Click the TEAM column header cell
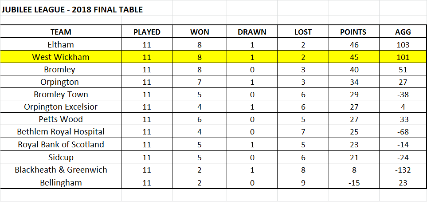 61,32
